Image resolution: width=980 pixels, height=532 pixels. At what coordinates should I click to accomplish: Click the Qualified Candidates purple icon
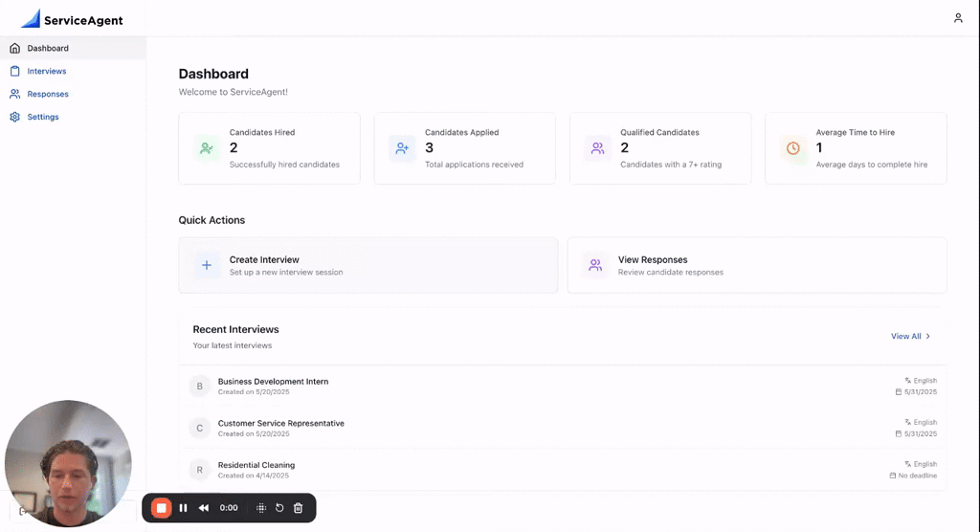tap(597, 148)
